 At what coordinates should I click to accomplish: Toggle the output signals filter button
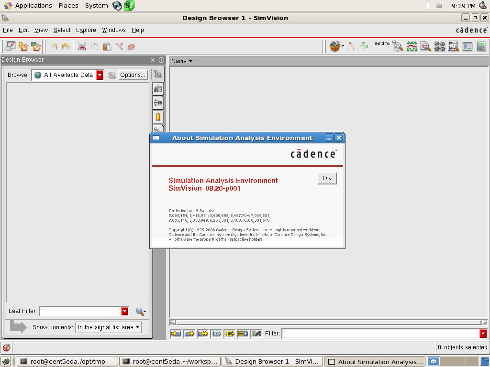click(x=189, y=333)
